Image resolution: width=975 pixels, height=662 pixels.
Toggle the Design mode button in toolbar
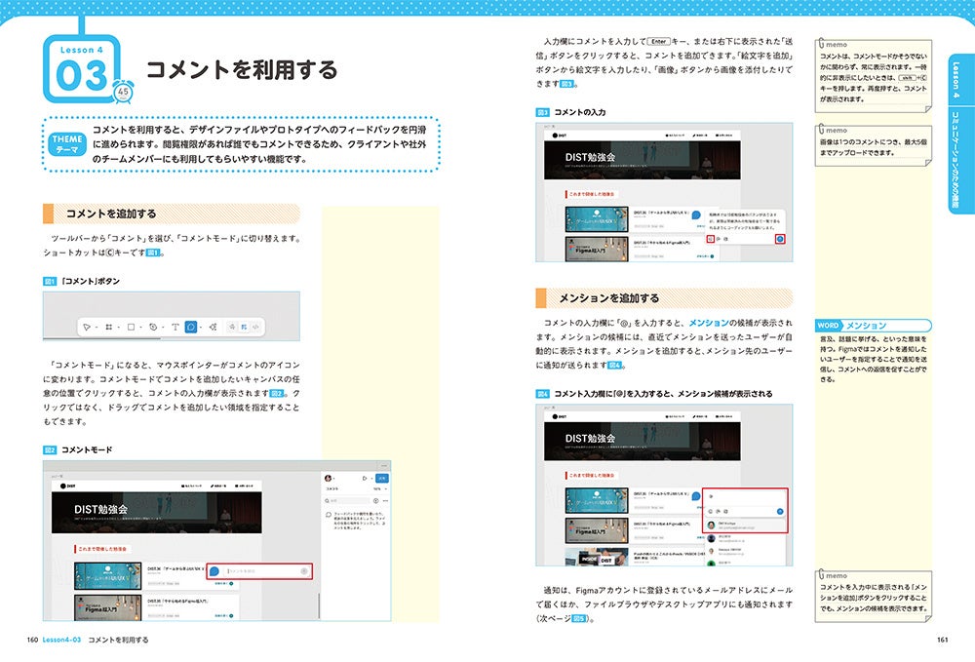pyautogui.click(x=244, y=327)
